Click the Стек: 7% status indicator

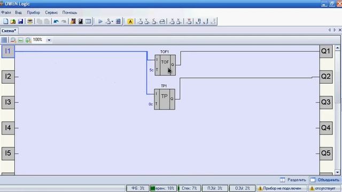(x=189, y=188)
